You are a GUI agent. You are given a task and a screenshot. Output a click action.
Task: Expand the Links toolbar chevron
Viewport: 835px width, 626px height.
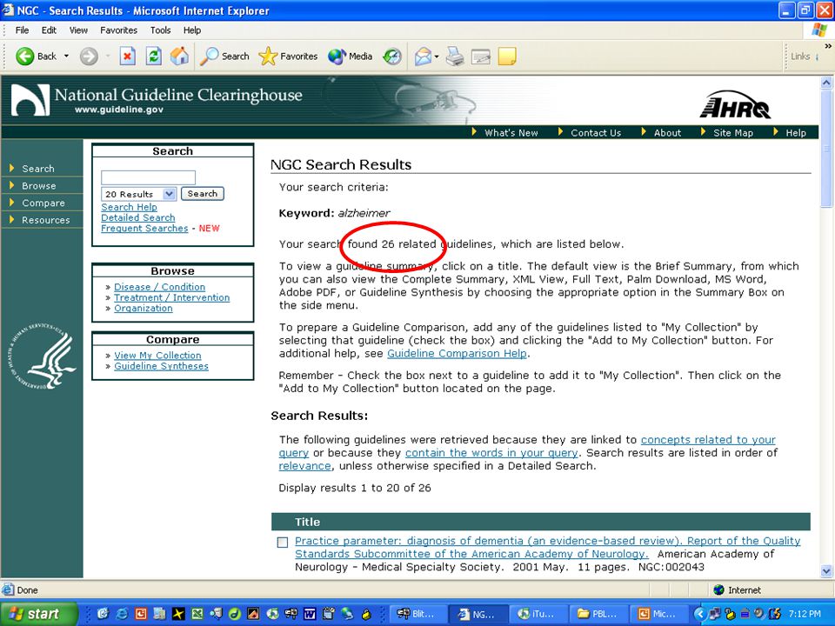827,47
